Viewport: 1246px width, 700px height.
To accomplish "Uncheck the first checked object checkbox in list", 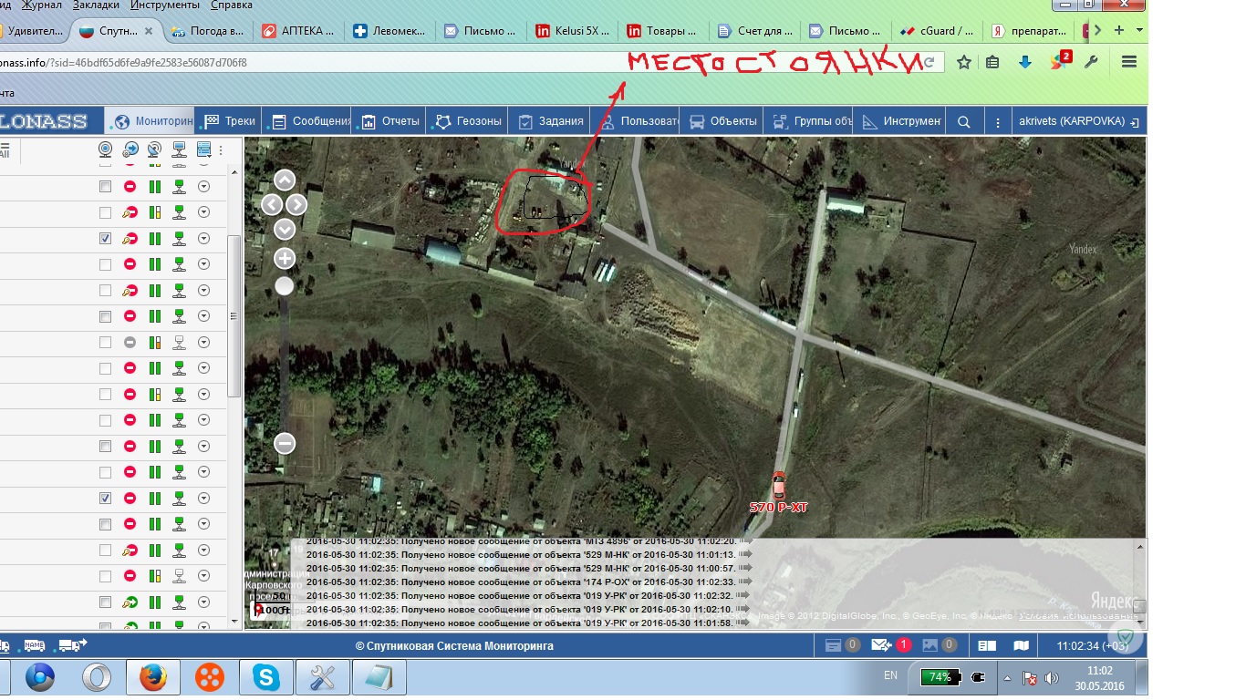I will 105,239.
